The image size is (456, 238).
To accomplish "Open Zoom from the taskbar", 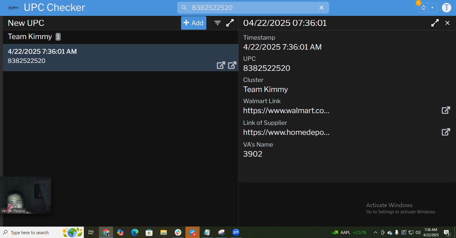I will point(236,232).
